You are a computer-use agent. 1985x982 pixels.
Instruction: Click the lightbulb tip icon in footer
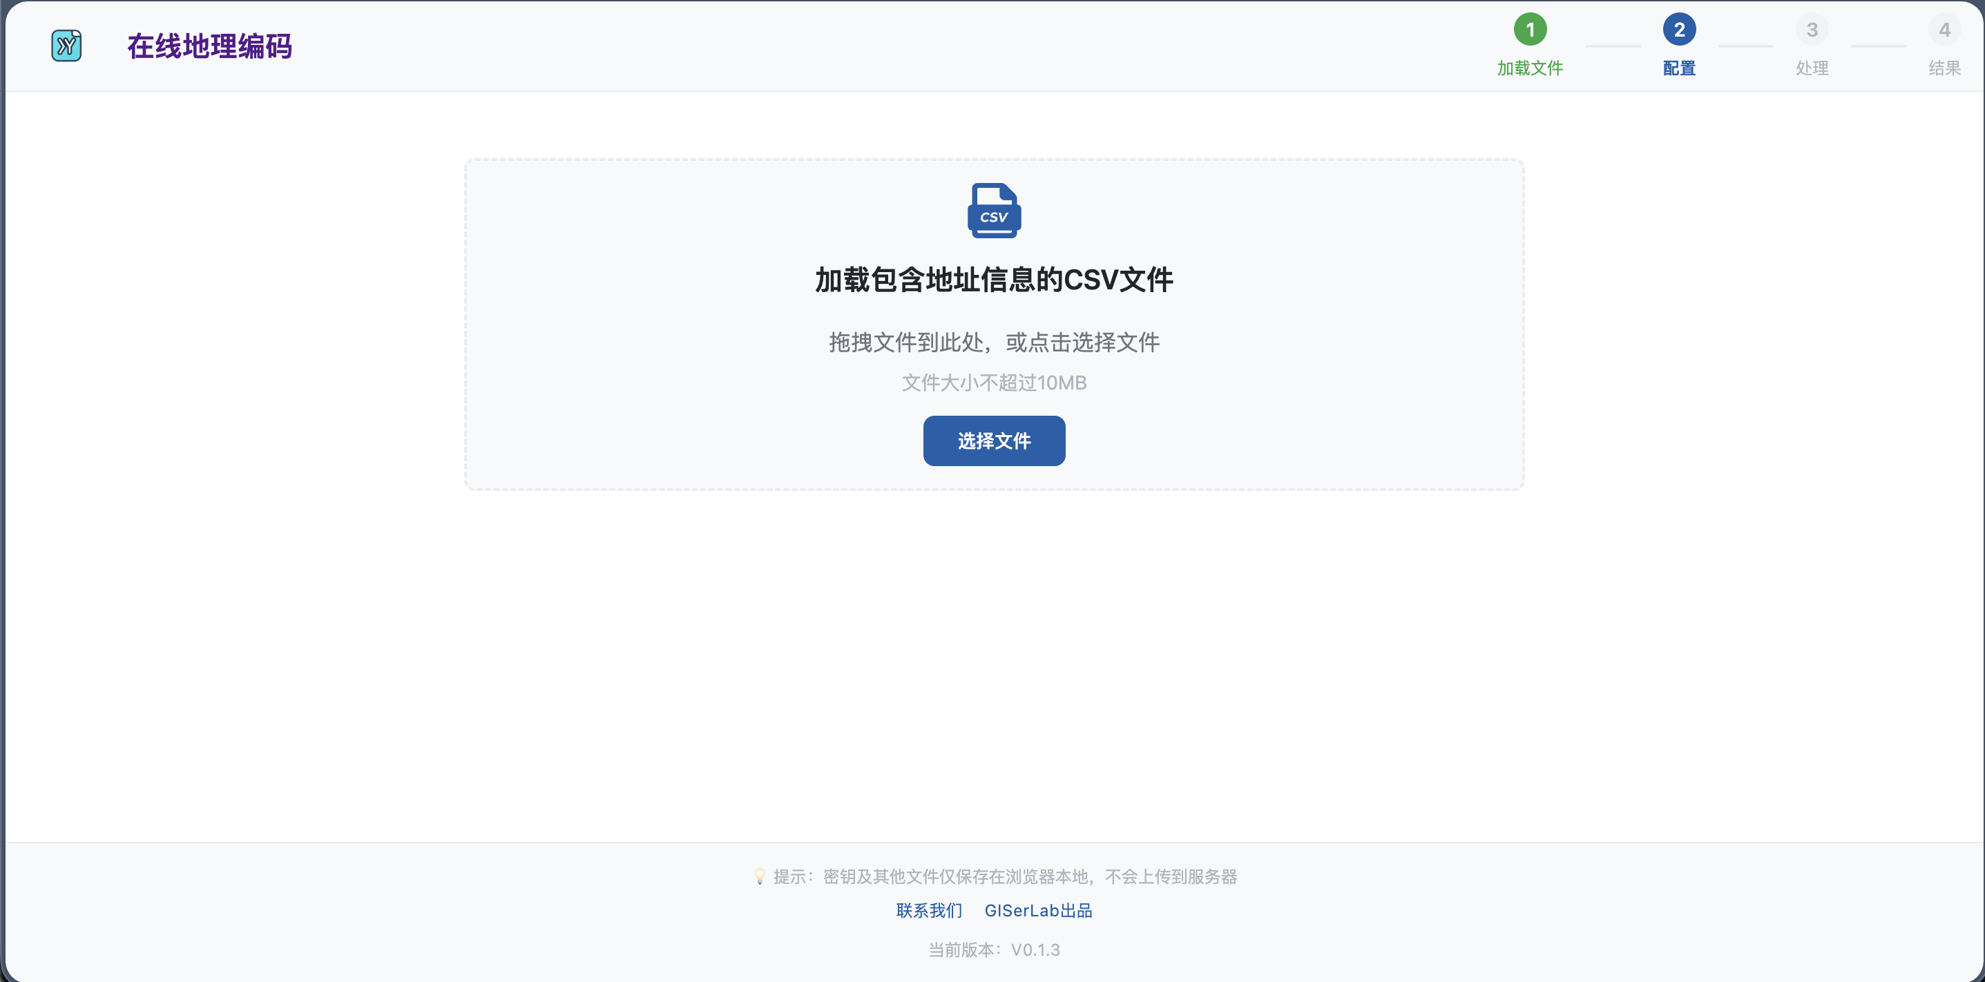[760, 876]
